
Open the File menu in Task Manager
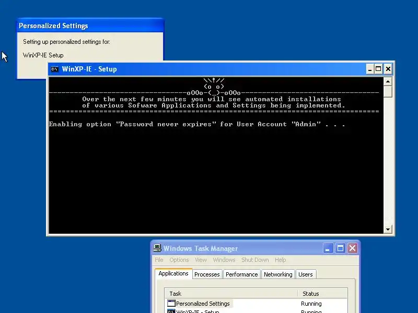pyautogui.click(x=159, y=260)
